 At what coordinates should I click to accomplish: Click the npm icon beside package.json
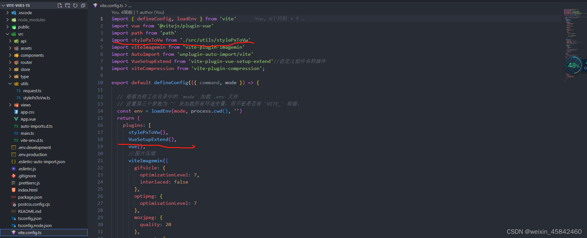click(14, 197)
